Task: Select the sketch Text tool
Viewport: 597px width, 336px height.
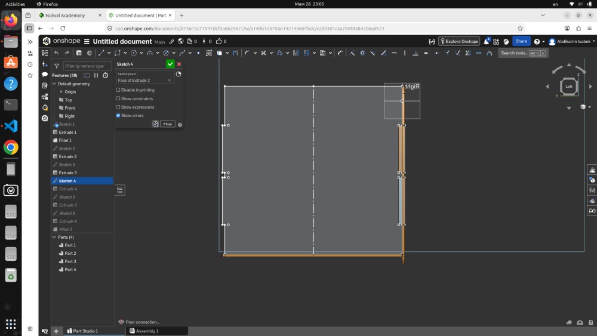Action: (x=208, y=53)
